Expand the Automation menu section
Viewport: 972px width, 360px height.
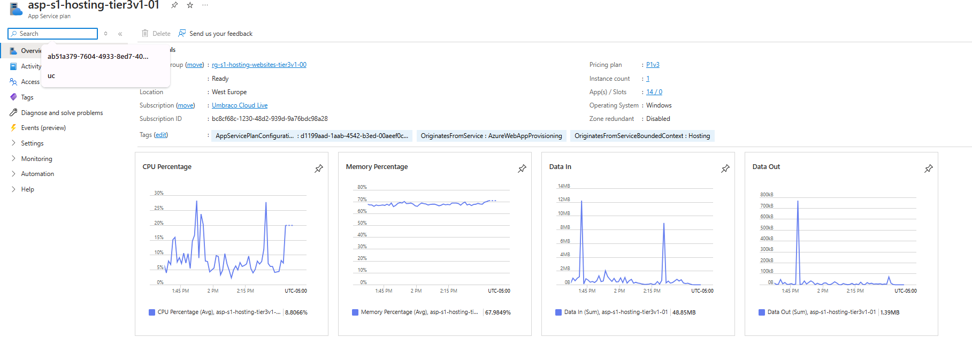[37, 174]
